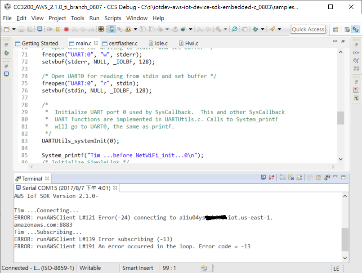Screen dimensions: 362x273
Task: Close the Terminal view tab
Action: coord(47,179)
